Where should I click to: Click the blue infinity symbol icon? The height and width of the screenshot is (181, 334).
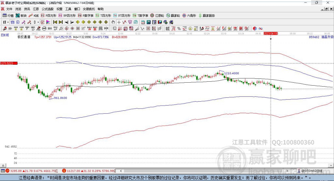261,29
